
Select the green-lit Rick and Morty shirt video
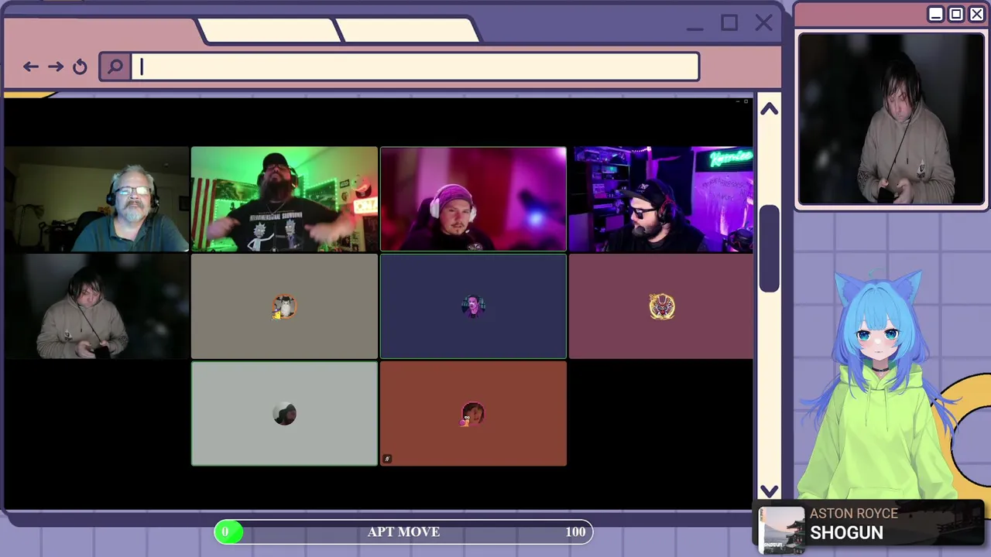click(284, 199)
